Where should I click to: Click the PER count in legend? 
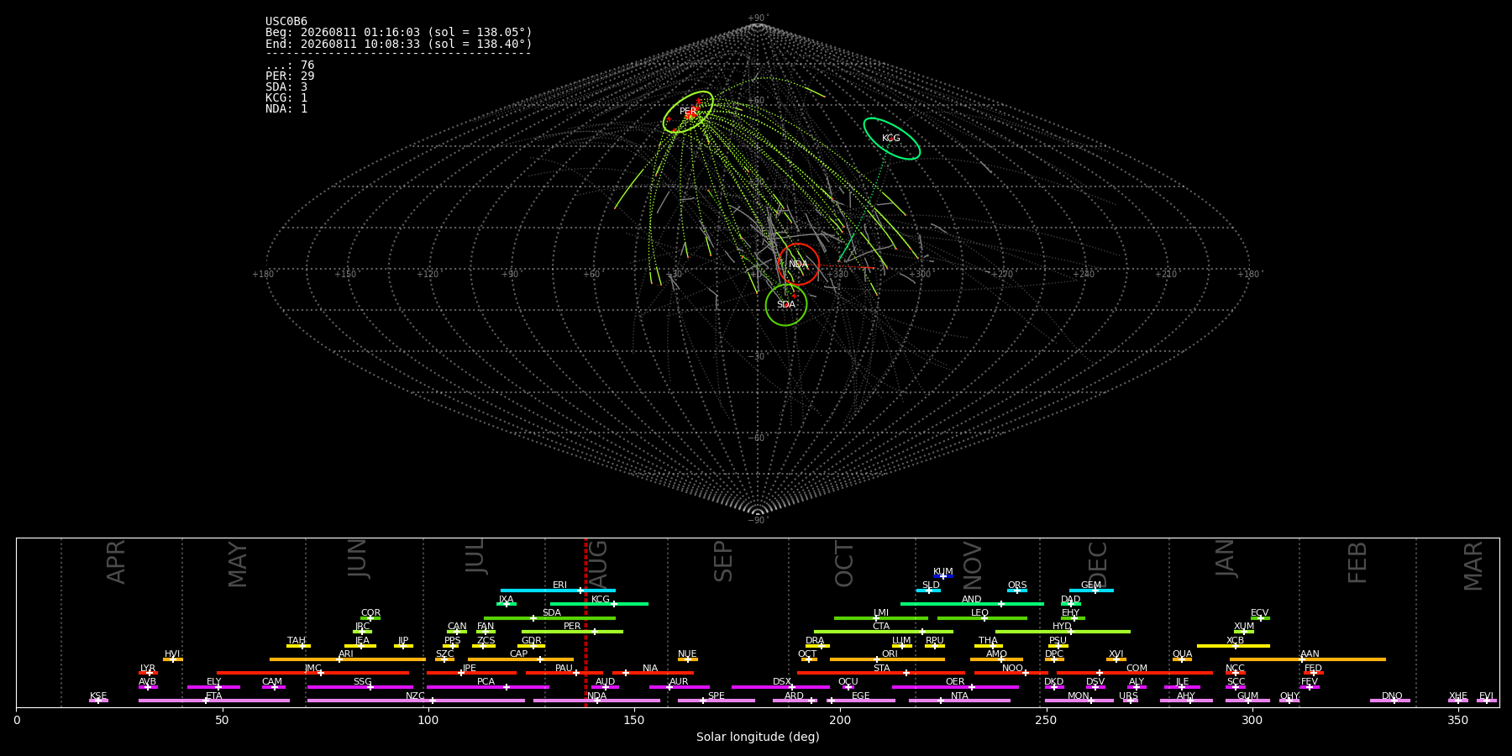[290, 76]
